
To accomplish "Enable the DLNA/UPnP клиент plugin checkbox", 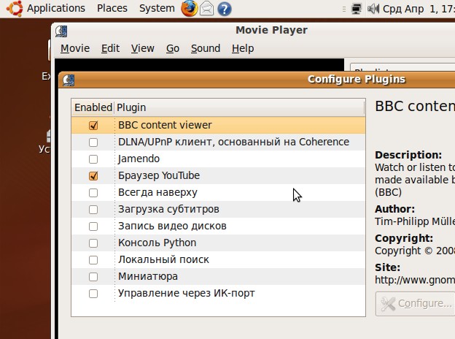I will tap(93, 142).
